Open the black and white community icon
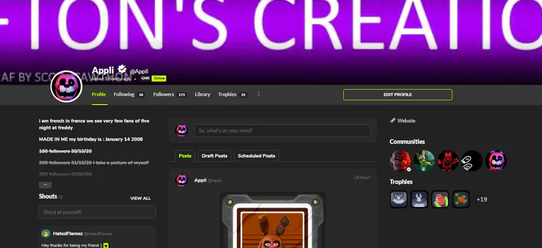Viewport: 542px width, 248px height. (472, 161)
